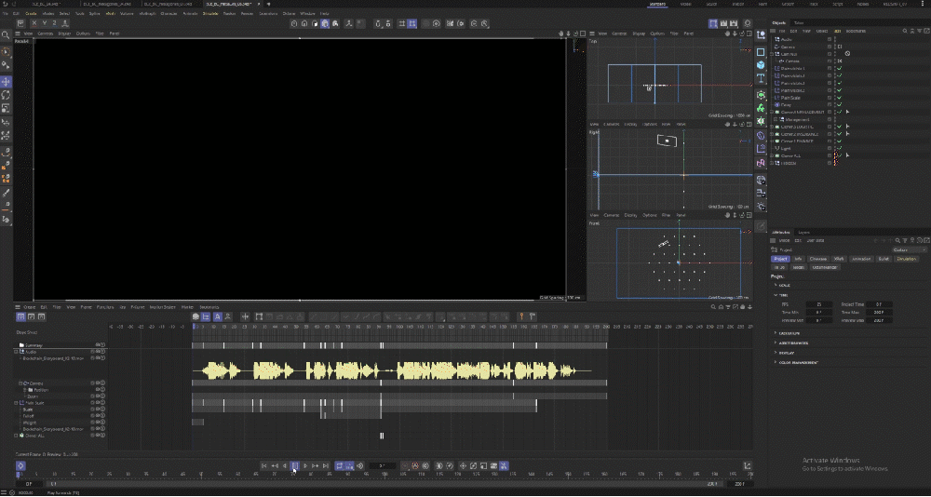Expand the HIDDEN null in Objects
Image resolution: width=931 pixels, height=497 pixels.
click(x=773, y=163)
